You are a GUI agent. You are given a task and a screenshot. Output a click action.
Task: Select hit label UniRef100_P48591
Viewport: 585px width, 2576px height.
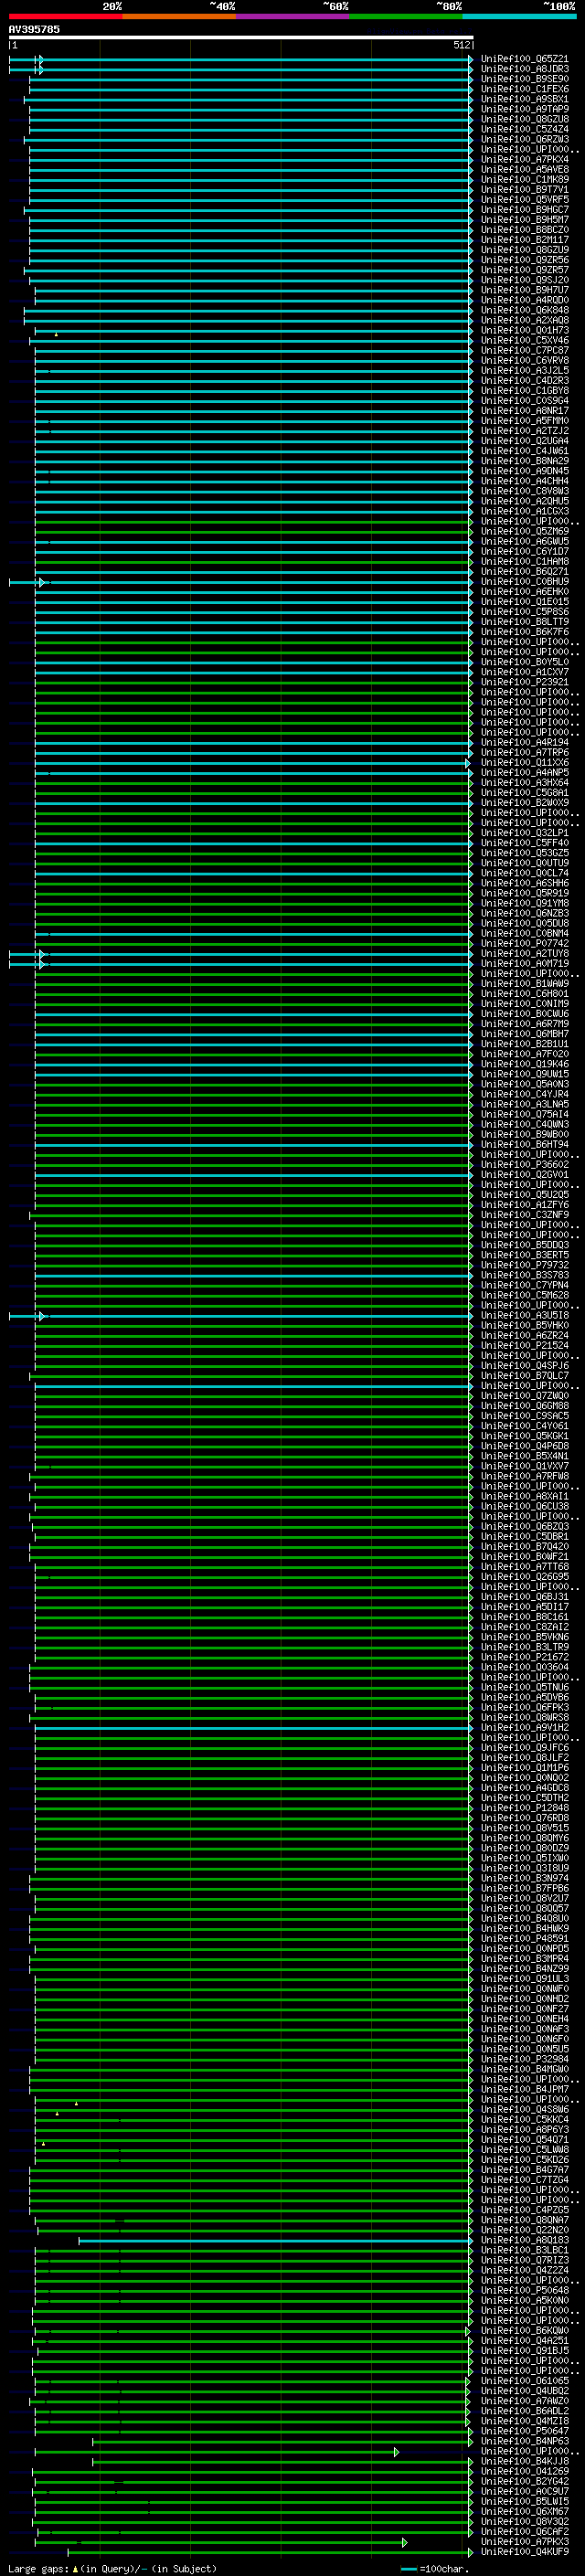click(x=524, y=1938)
